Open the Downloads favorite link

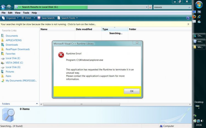point(12,45)
